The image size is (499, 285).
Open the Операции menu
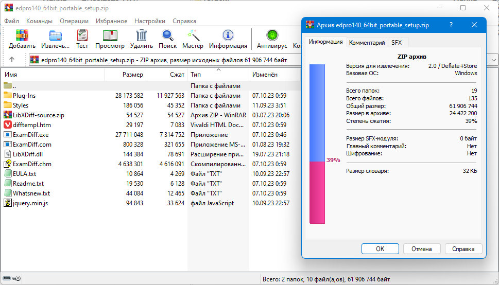[74, 21]
